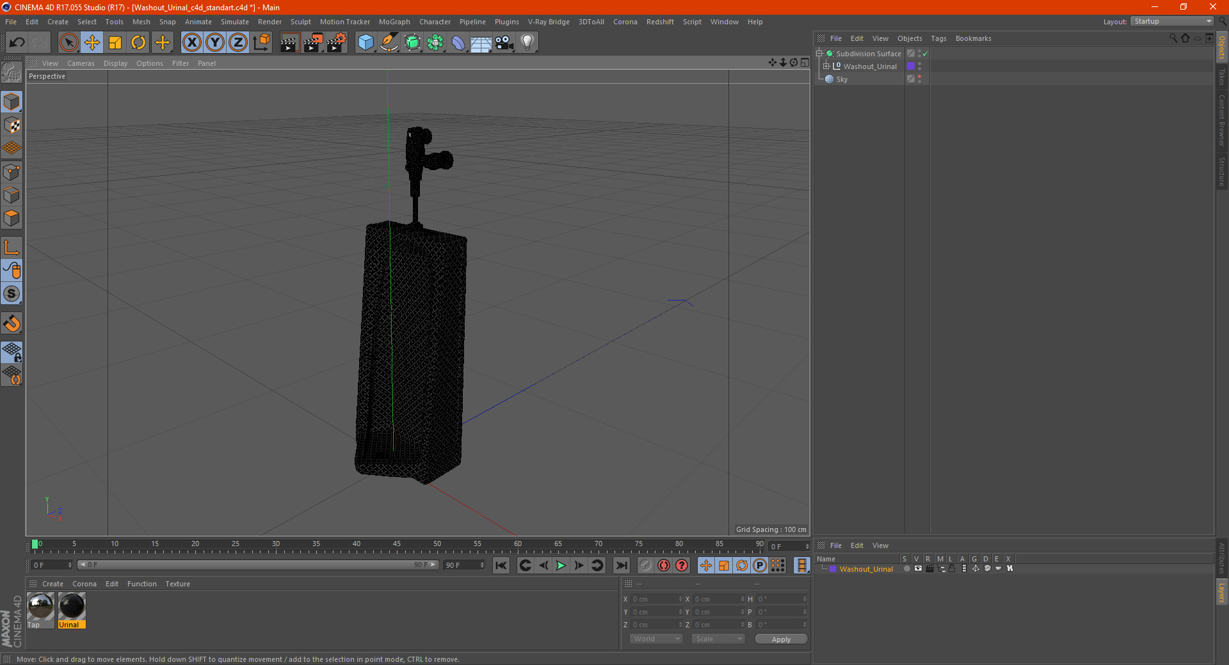Go to end of animation
This screenshot has width=1229, height=665.
click(621, 565)
